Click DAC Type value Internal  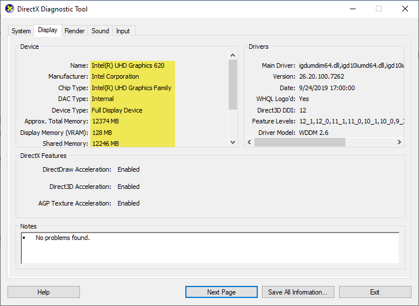click(102, 99)
